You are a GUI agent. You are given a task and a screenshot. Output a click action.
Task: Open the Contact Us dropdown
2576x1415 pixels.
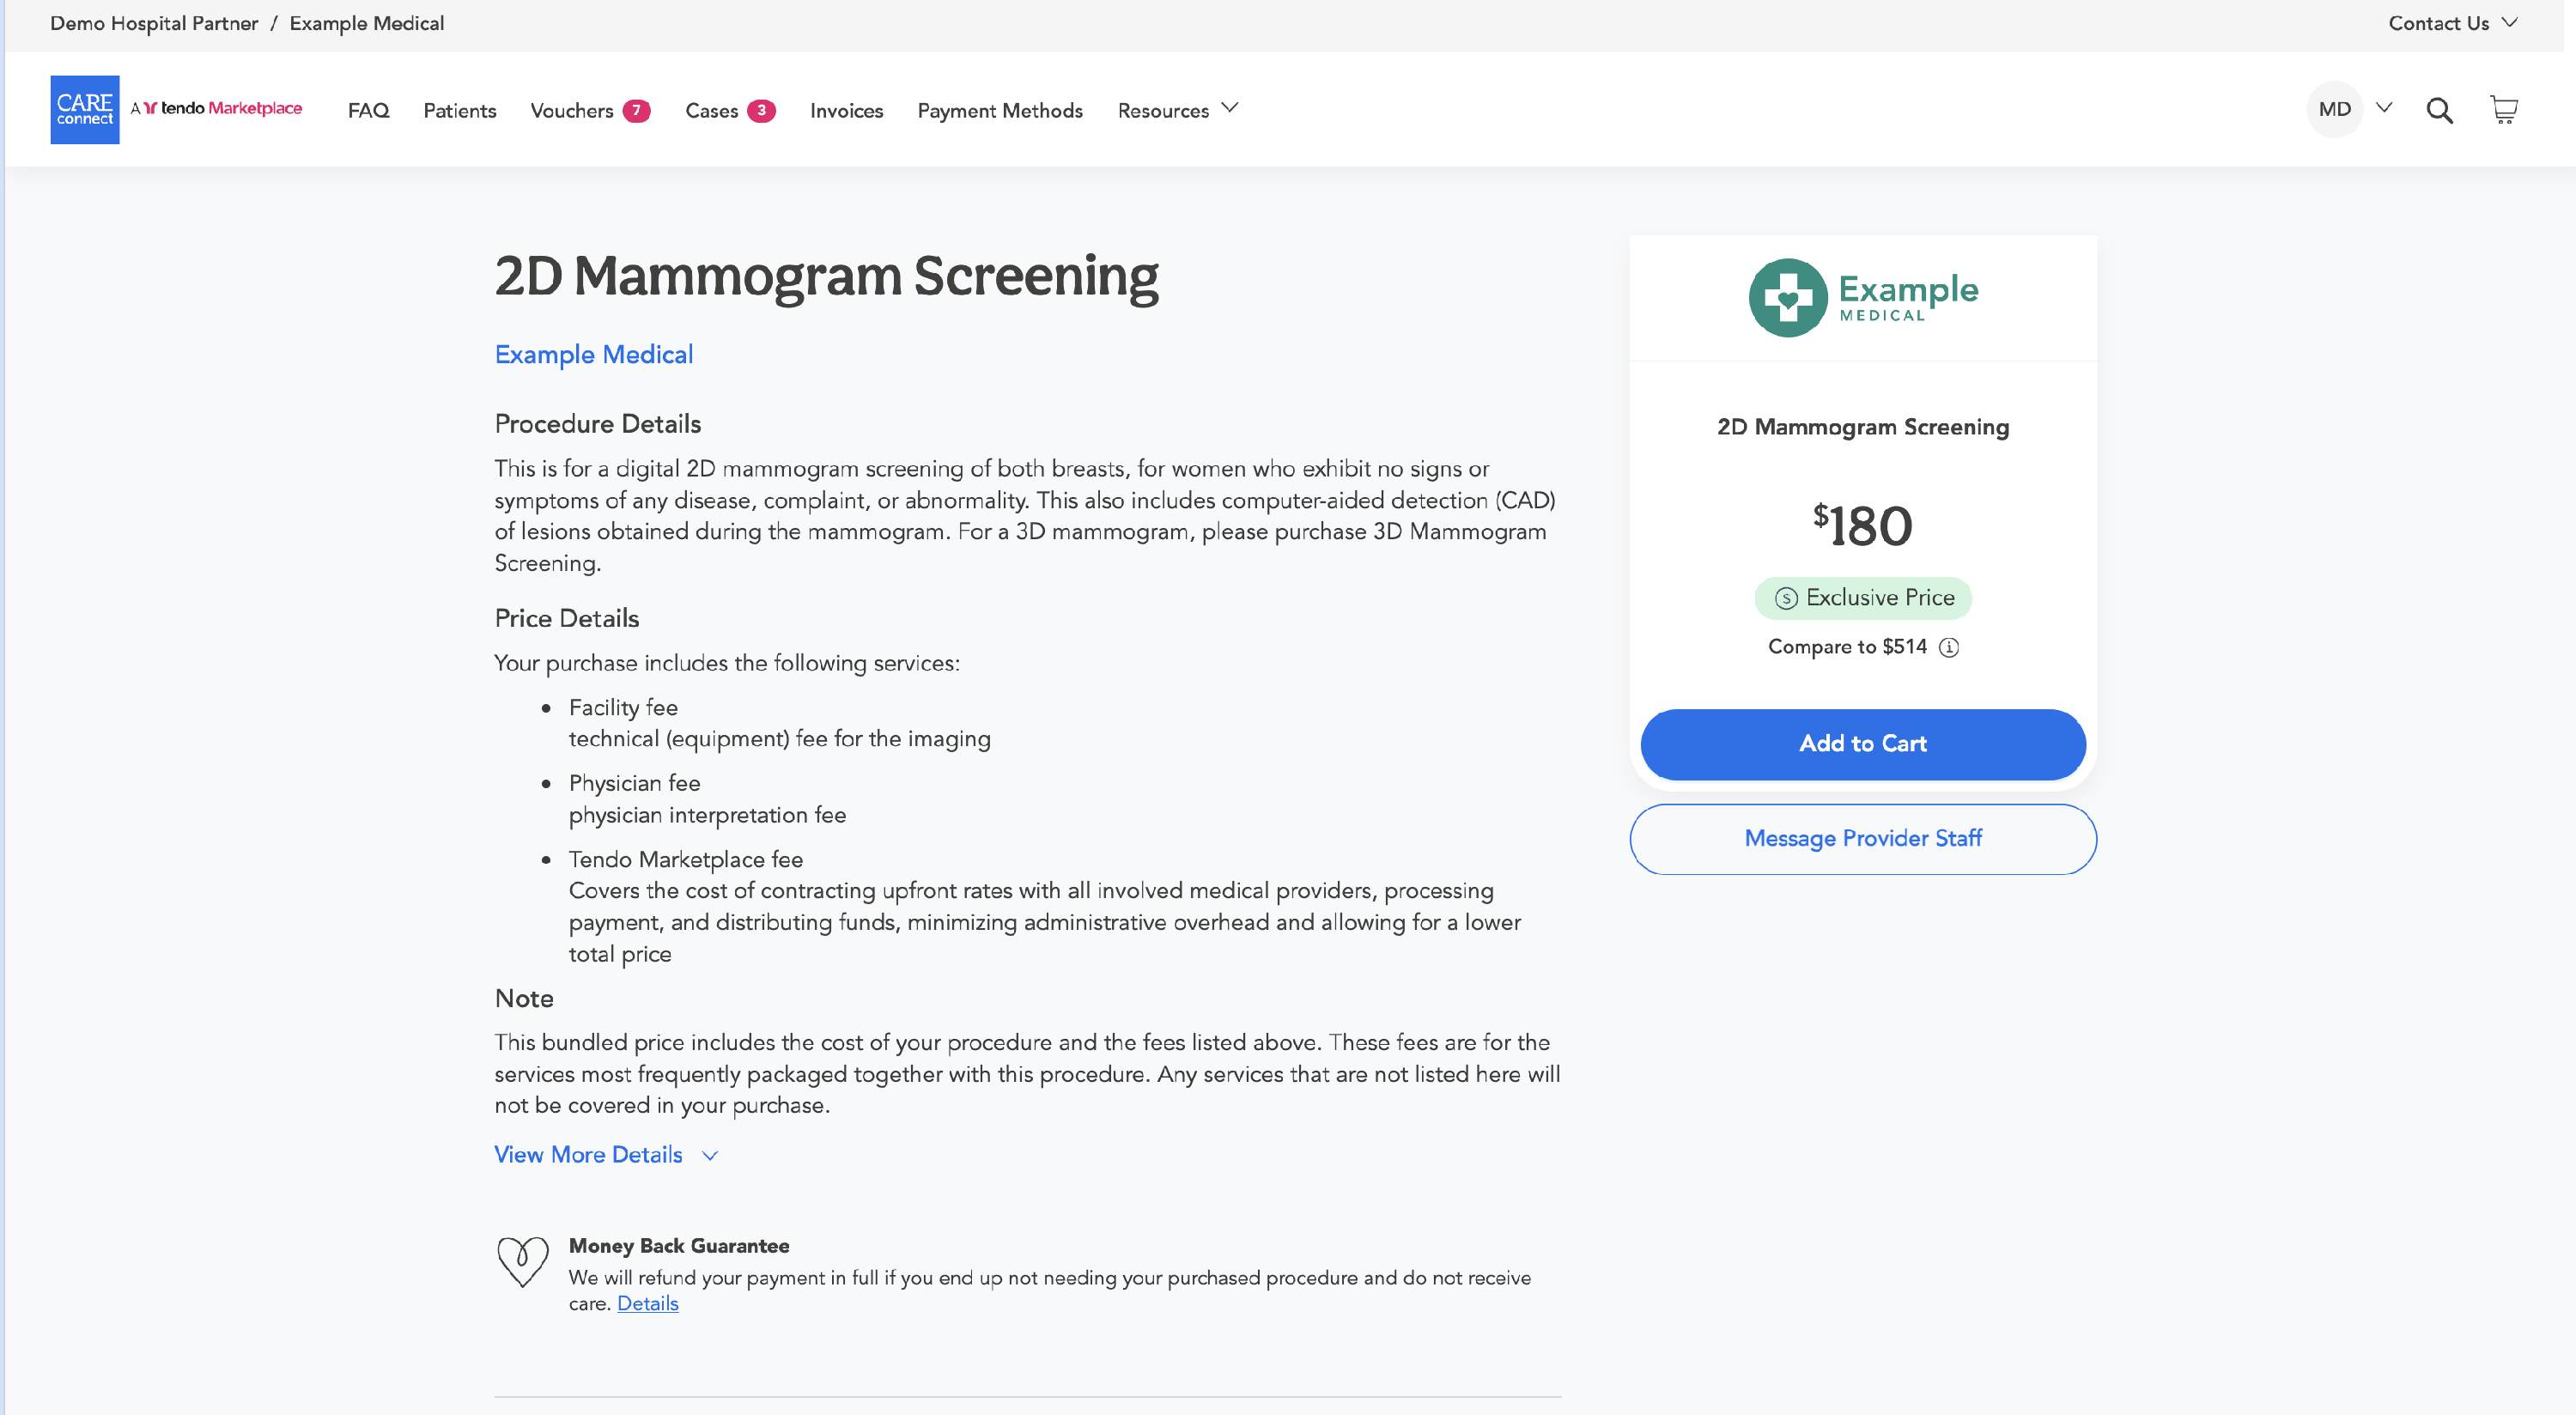click(2452, 23)
